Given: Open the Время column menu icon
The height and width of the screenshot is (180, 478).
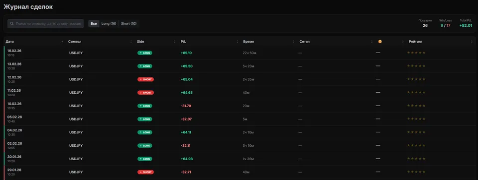Looking at the screenshot, I should (x=294, y=42).
